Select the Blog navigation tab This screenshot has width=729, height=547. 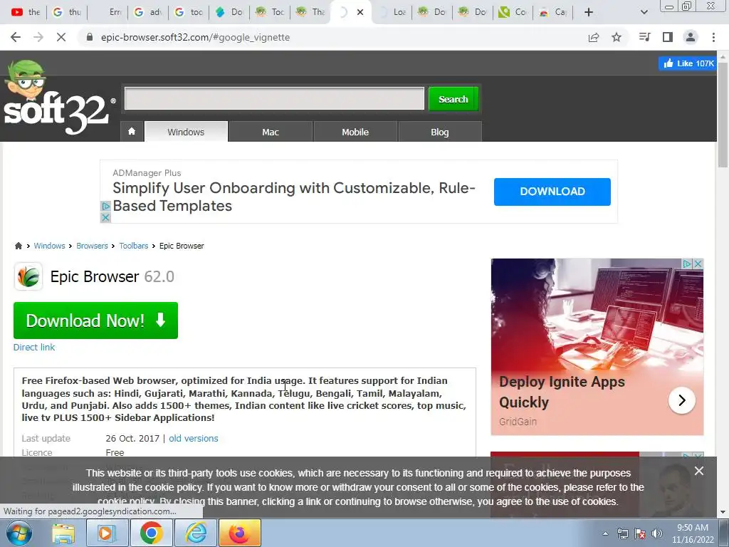pos(440,132)
